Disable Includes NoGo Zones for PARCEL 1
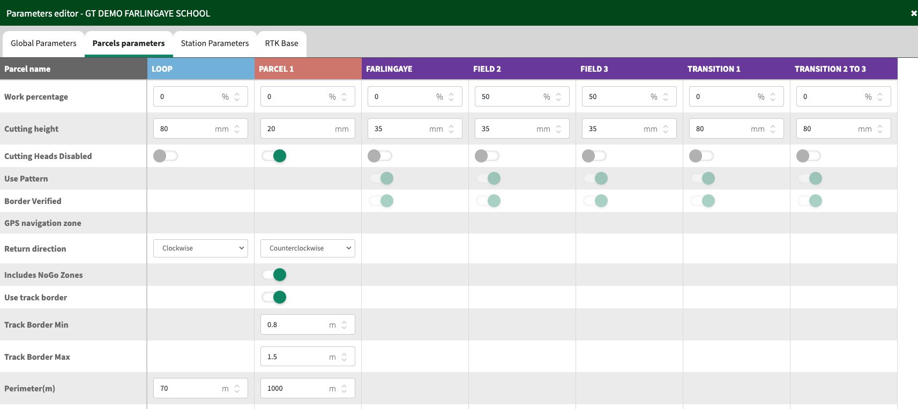Image resolution: width=918 pixels, height=409 pixels. [x=274, y=275]
